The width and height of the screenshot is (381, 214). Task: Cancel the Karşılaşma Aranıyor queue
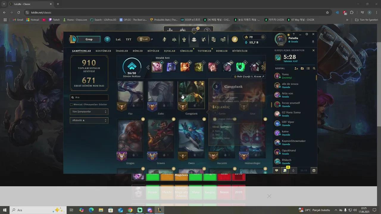point(313,51)
